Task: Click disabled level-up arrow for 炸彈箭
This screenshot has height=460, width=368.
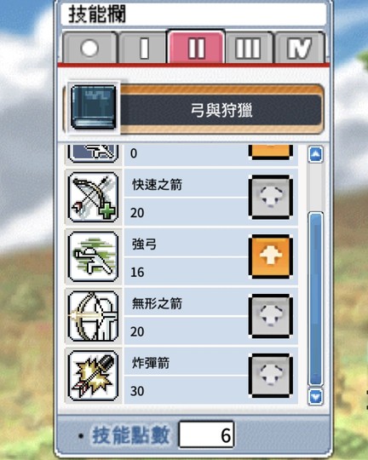Action: coord(271,376)
